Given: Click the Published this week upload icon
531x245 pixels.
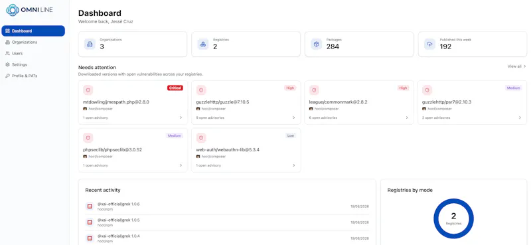Looking at the screenshot, I should coord(429,44).
